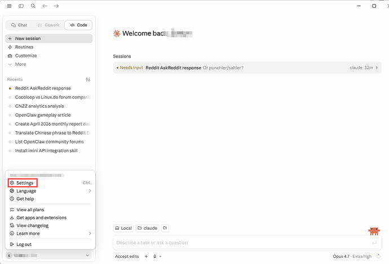Open 'Create April 2026 monthly report' recent
Screen dimensions: 389x264
49,124
